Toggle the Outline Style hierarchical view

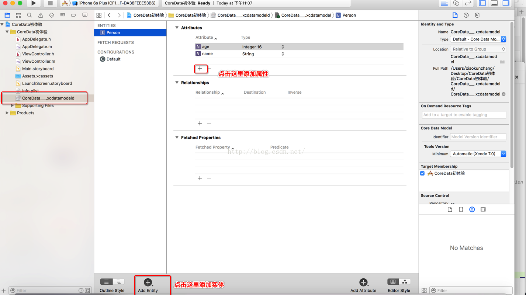click(x=118, y=282)
